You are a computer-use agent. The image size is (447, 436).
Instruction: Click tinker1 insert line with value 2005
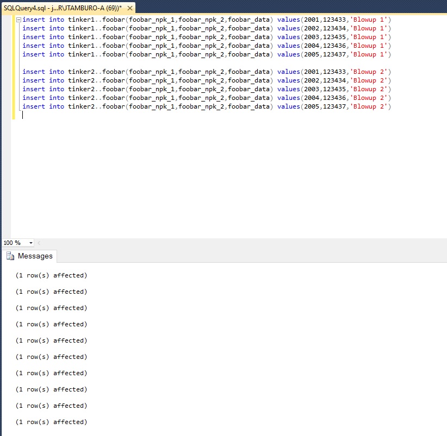coord(207,54)
